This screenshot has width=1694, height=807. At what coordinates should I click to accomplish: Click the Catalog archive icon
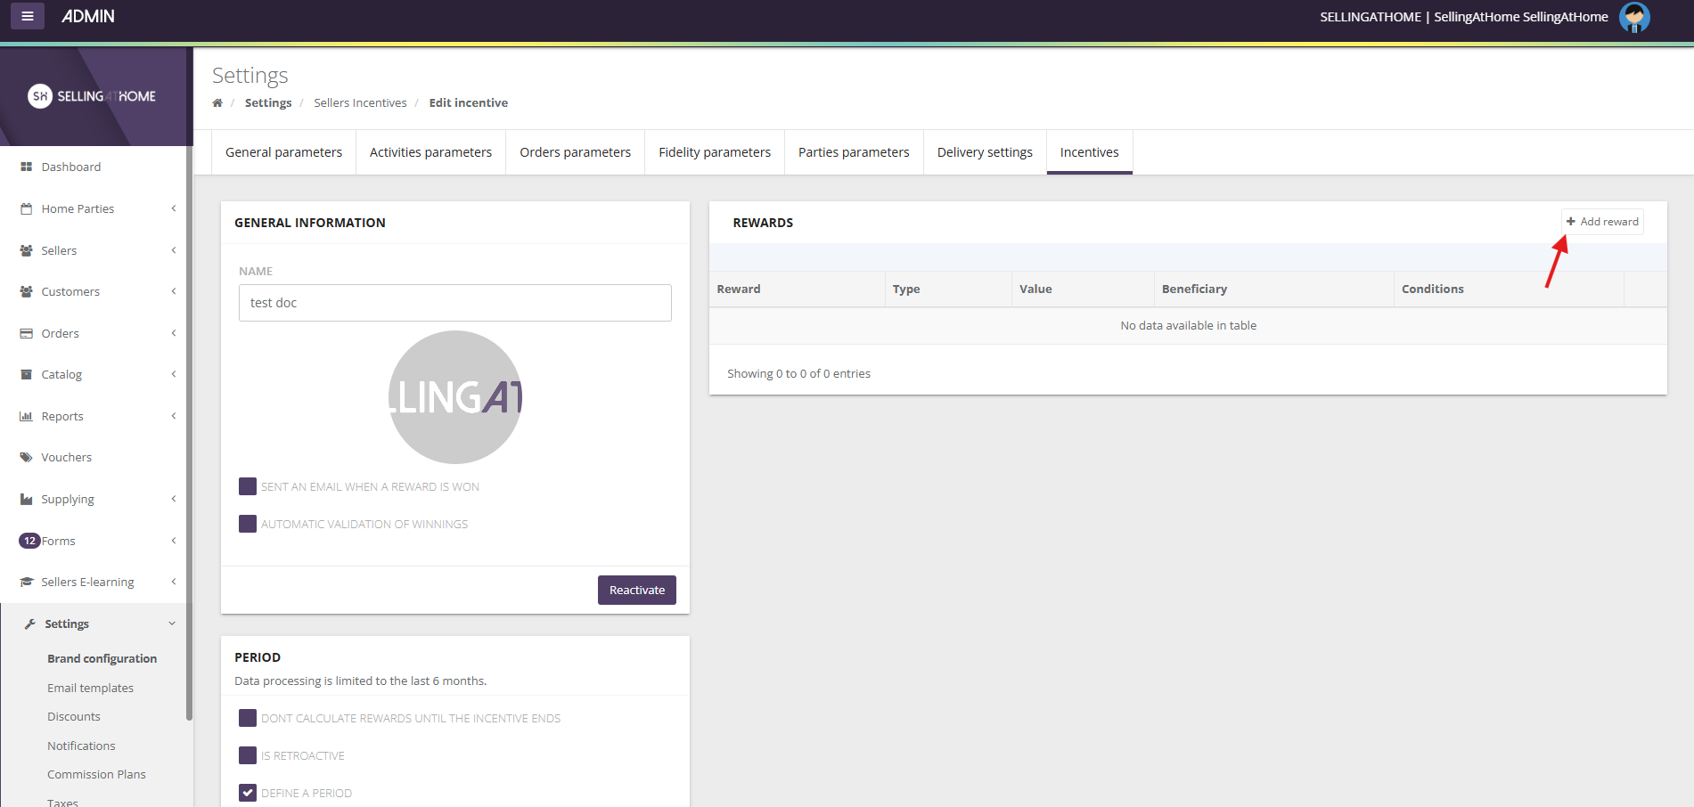pyautogui.click(x=26, y=374)
